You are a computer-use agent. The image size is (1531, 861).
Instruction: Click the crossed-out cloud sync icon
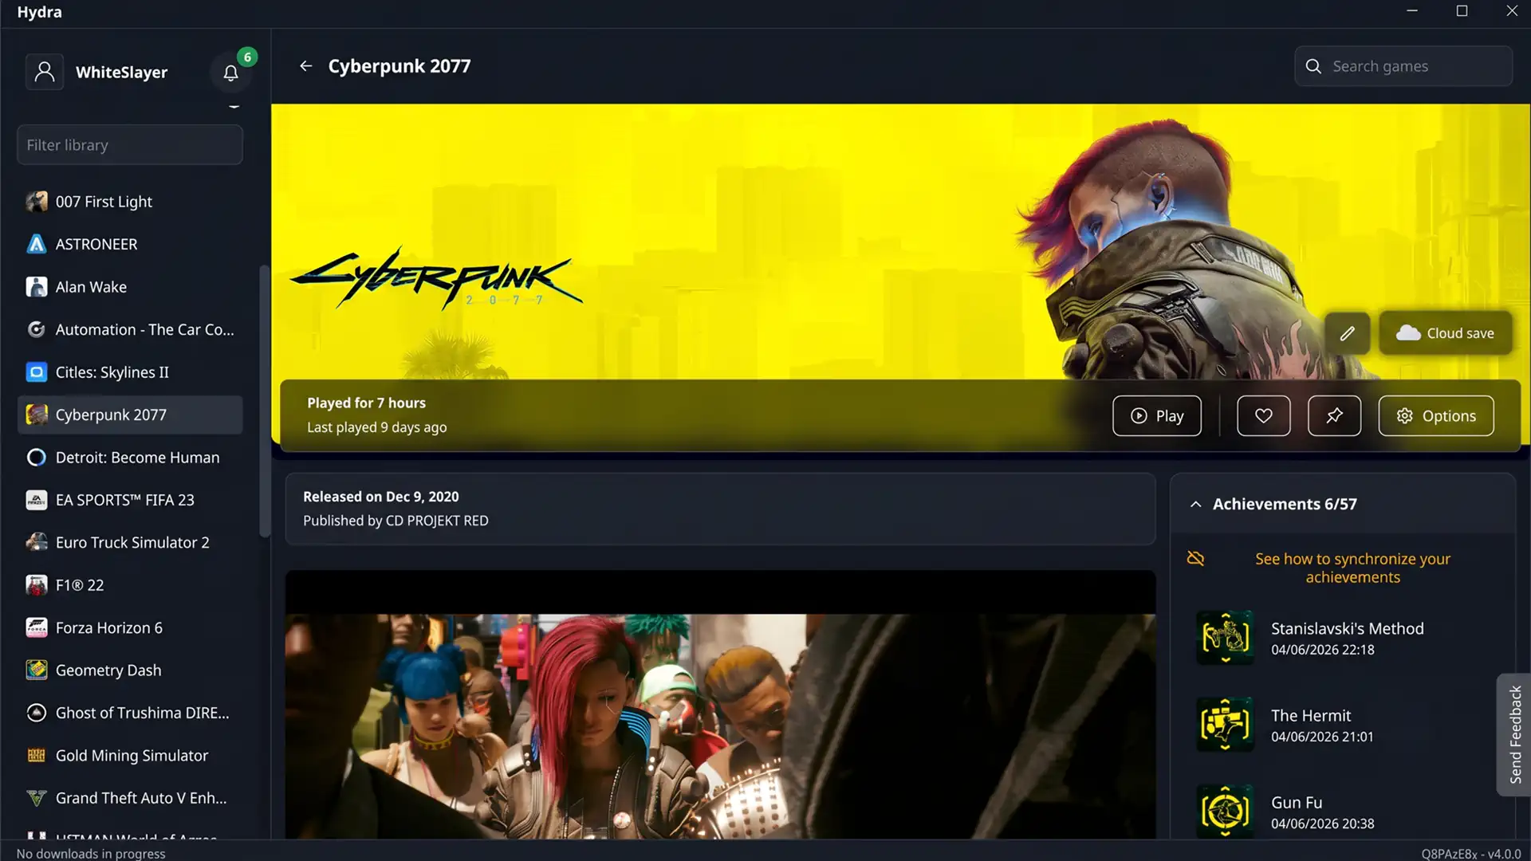pyautogui.click(x=1195, y=559)
